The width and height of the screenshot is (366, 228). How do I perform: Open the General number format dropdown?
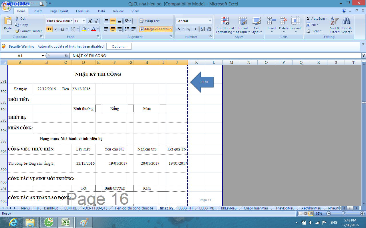[210, 21]
